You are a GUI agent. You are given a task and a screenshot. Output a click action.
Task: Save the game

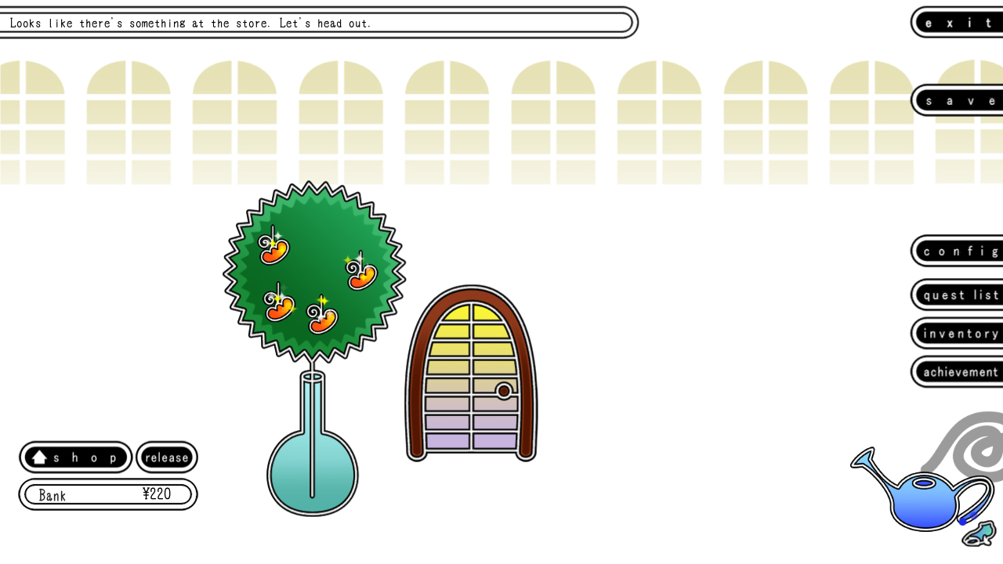tap(960, 100)
